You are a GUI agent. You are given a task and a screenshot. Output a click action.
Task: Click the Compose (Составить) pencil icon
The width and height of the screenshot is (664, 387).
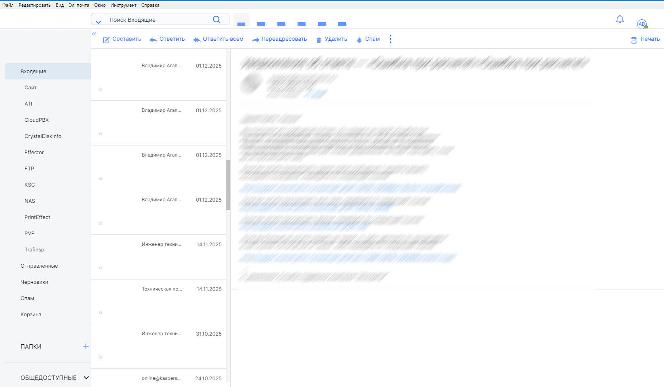[x=106, y=40]
